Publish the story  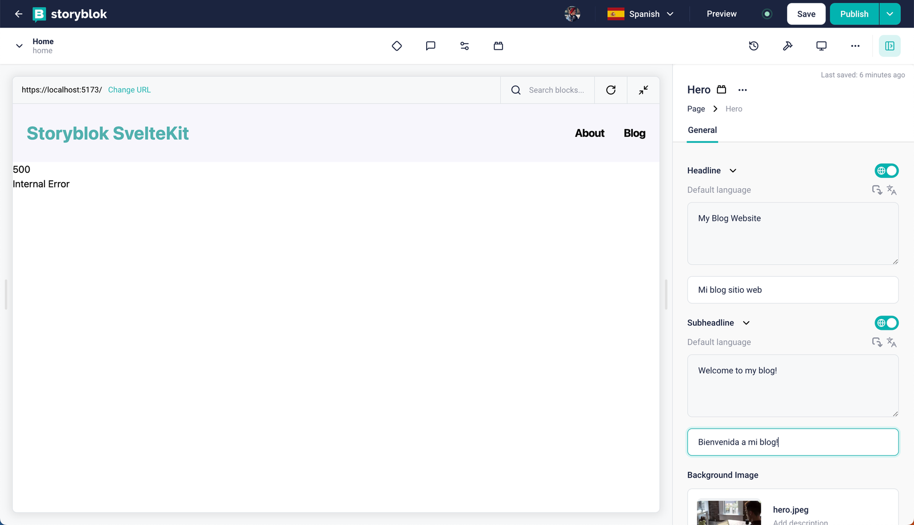coord(854,14)
